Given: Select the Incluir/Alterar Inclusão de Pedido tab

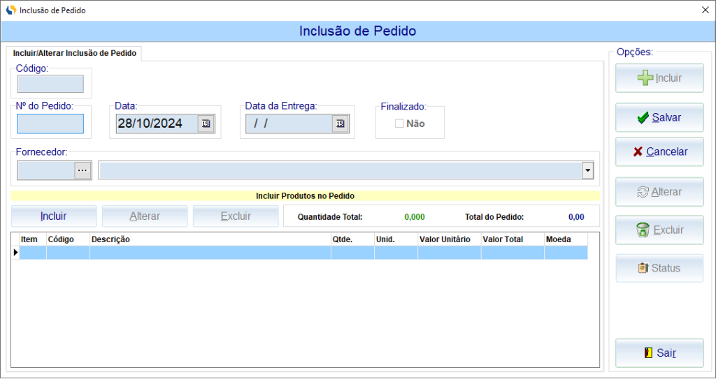Looking at the screenshot, I should pyautogui.click(x=76, y=53).
